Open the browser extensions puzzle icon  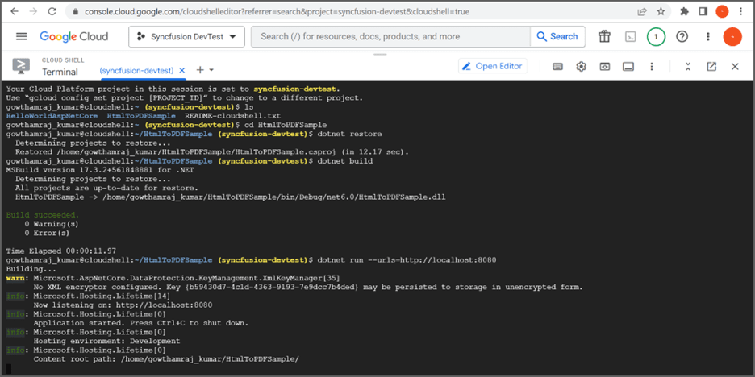(x=684, y=11)
